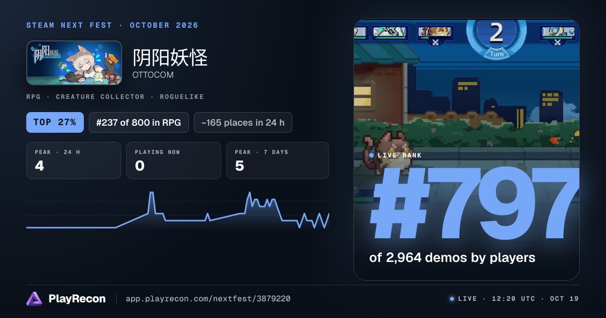This screenshot has width=606, height=318.
Task: Click the game capsule thumbnail image
Action: pyautogui.click(x=74, y=63)
